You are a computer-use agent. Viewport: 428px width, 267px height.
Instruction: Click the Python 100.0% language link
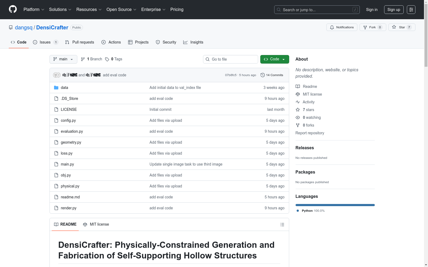pyautogui.click(x=311, y=211)
